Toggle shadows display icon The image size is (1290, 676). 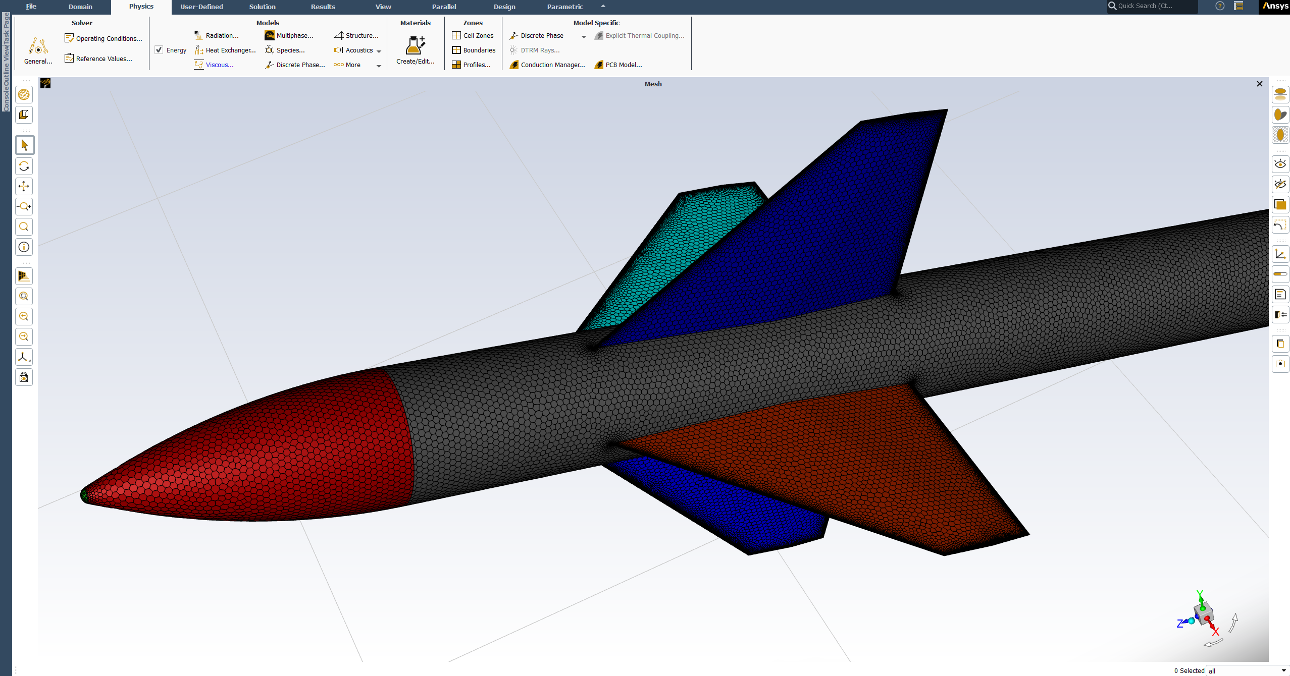(1280, 115)
